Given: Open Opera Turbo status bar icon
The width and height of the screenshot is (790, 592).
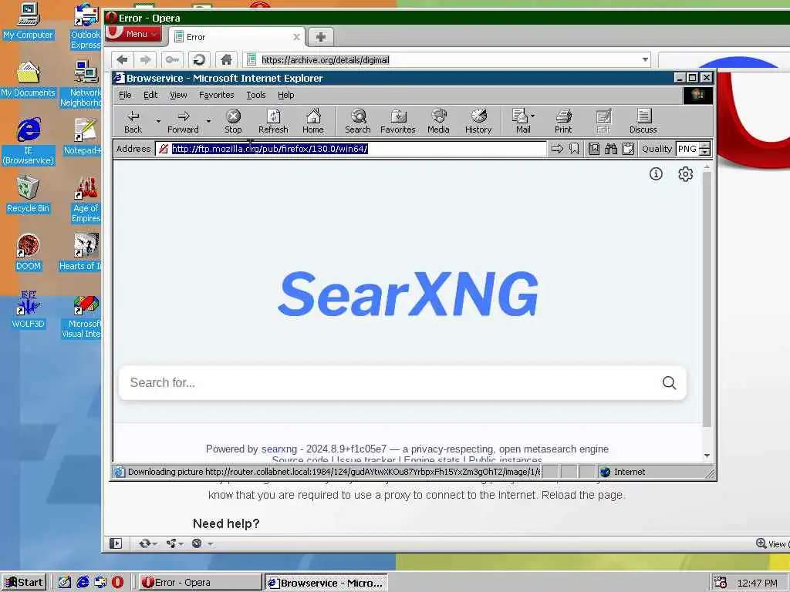Looking at the screenshot, I should 197,543.
